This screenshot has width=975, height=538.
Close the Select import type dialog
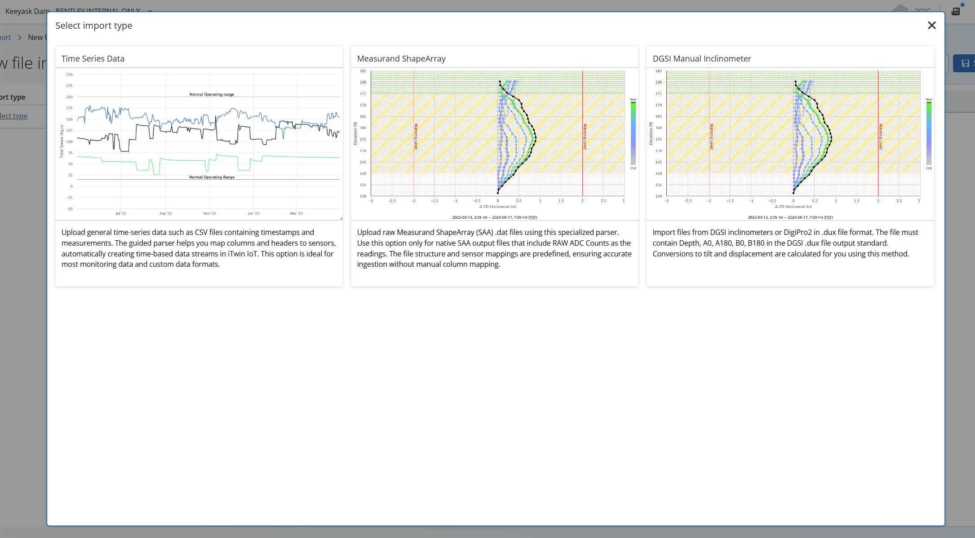click(x=931, y=26)
